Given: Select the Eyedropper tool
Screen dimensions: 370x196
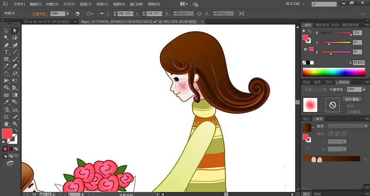Looking at the screenshot, I should coord(6,102).
